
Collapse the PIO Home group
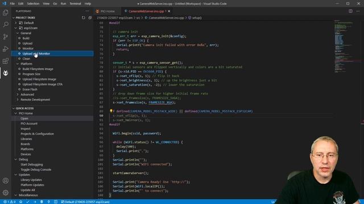tap(15, 113)
